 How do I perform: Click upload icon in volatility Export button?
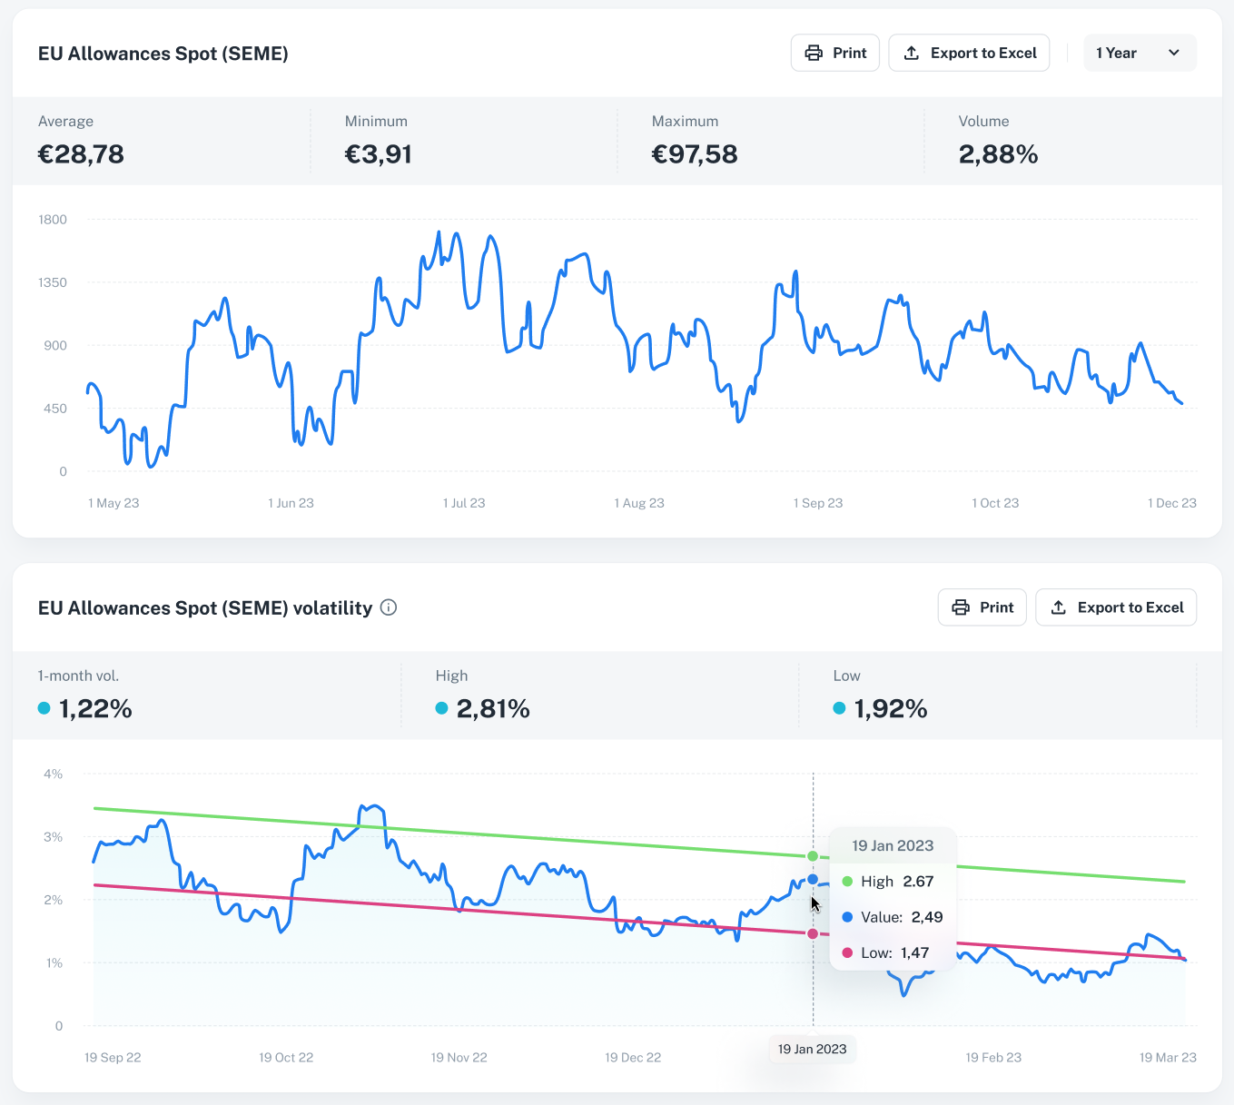1059,607
